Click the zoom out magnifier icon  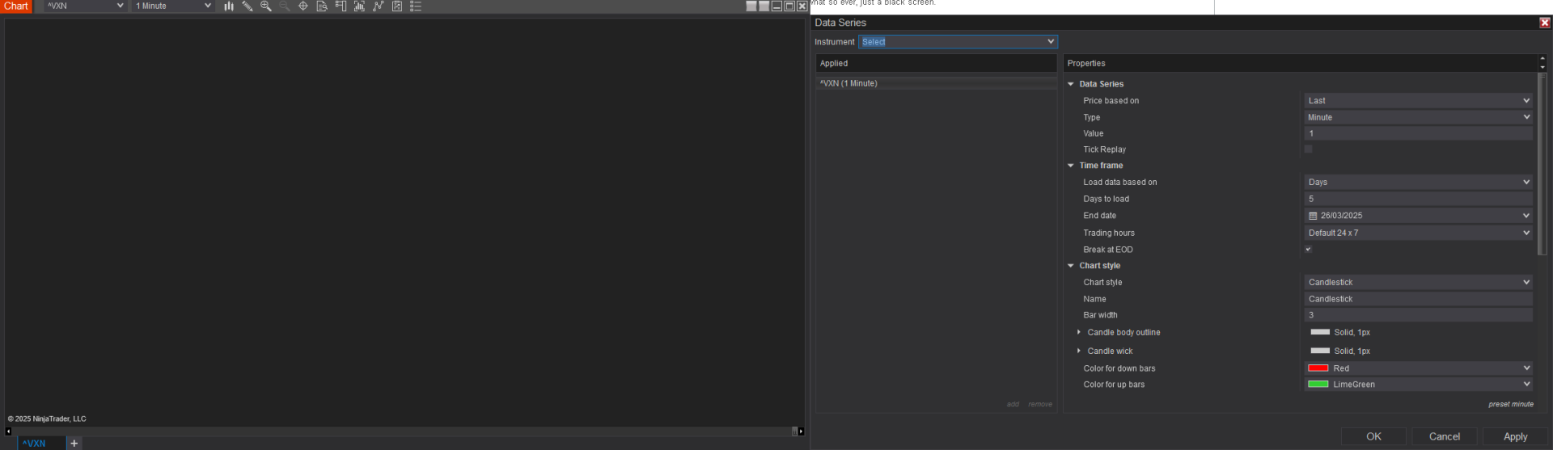point(285,6)
